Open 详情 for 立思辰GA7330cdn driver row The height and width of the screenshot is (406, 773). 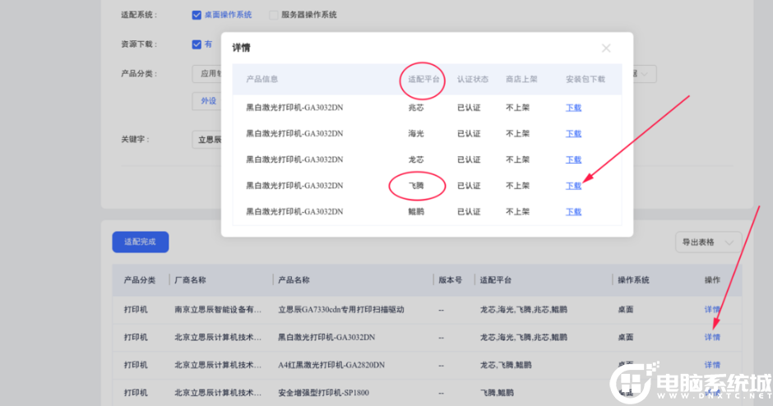tap(712, 310)
